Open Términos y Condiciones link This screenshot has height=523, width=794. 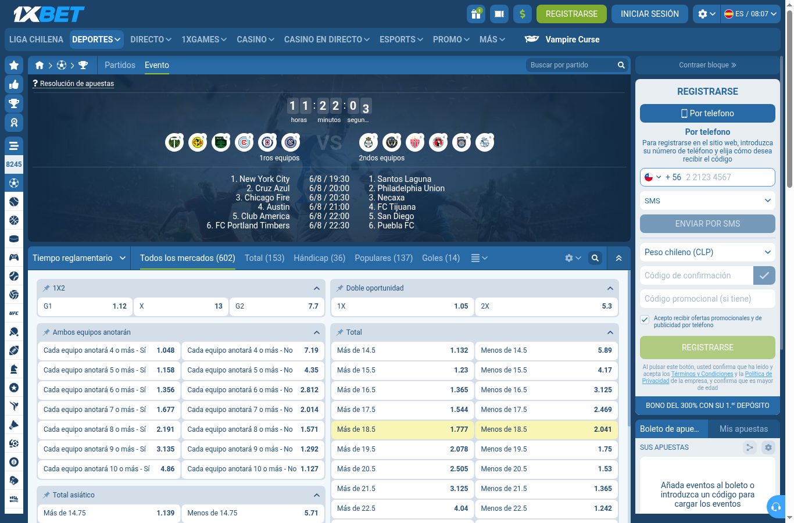702,374
